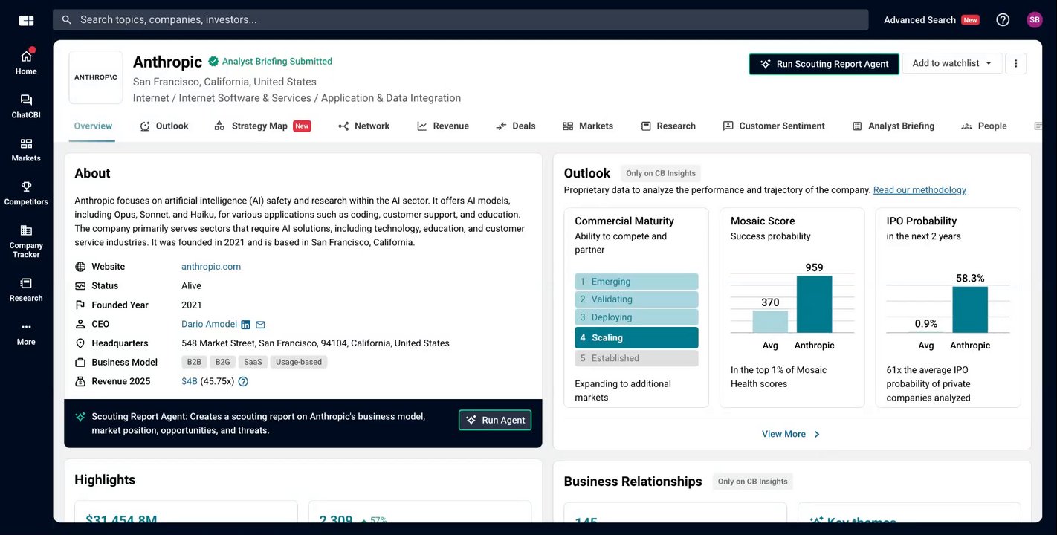Image resolution: width=1057 pixels, height=535 pixels.
Task: Click the Strategy Map tab's New badge
Action: coord(302,126)
